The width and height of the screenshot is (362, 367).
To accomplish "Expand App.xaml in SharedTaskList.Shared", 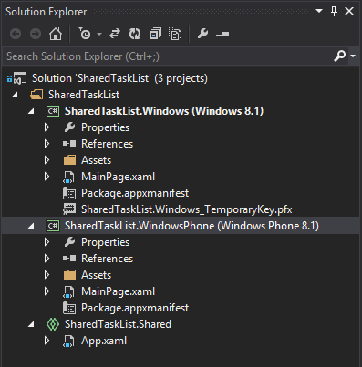I will click(x=47, y=341).
